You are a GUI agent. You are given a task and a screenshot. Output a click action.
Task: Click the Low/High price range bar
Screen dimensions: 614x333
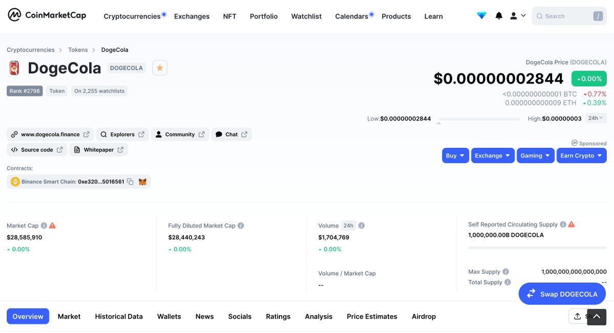tap(479, 119)
